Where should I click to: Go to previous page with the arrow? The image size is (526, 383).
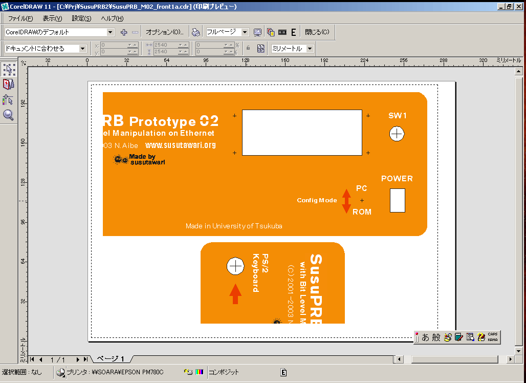41,359
